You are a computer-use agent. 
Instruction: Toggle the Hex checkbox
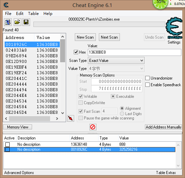click(76, 52)
